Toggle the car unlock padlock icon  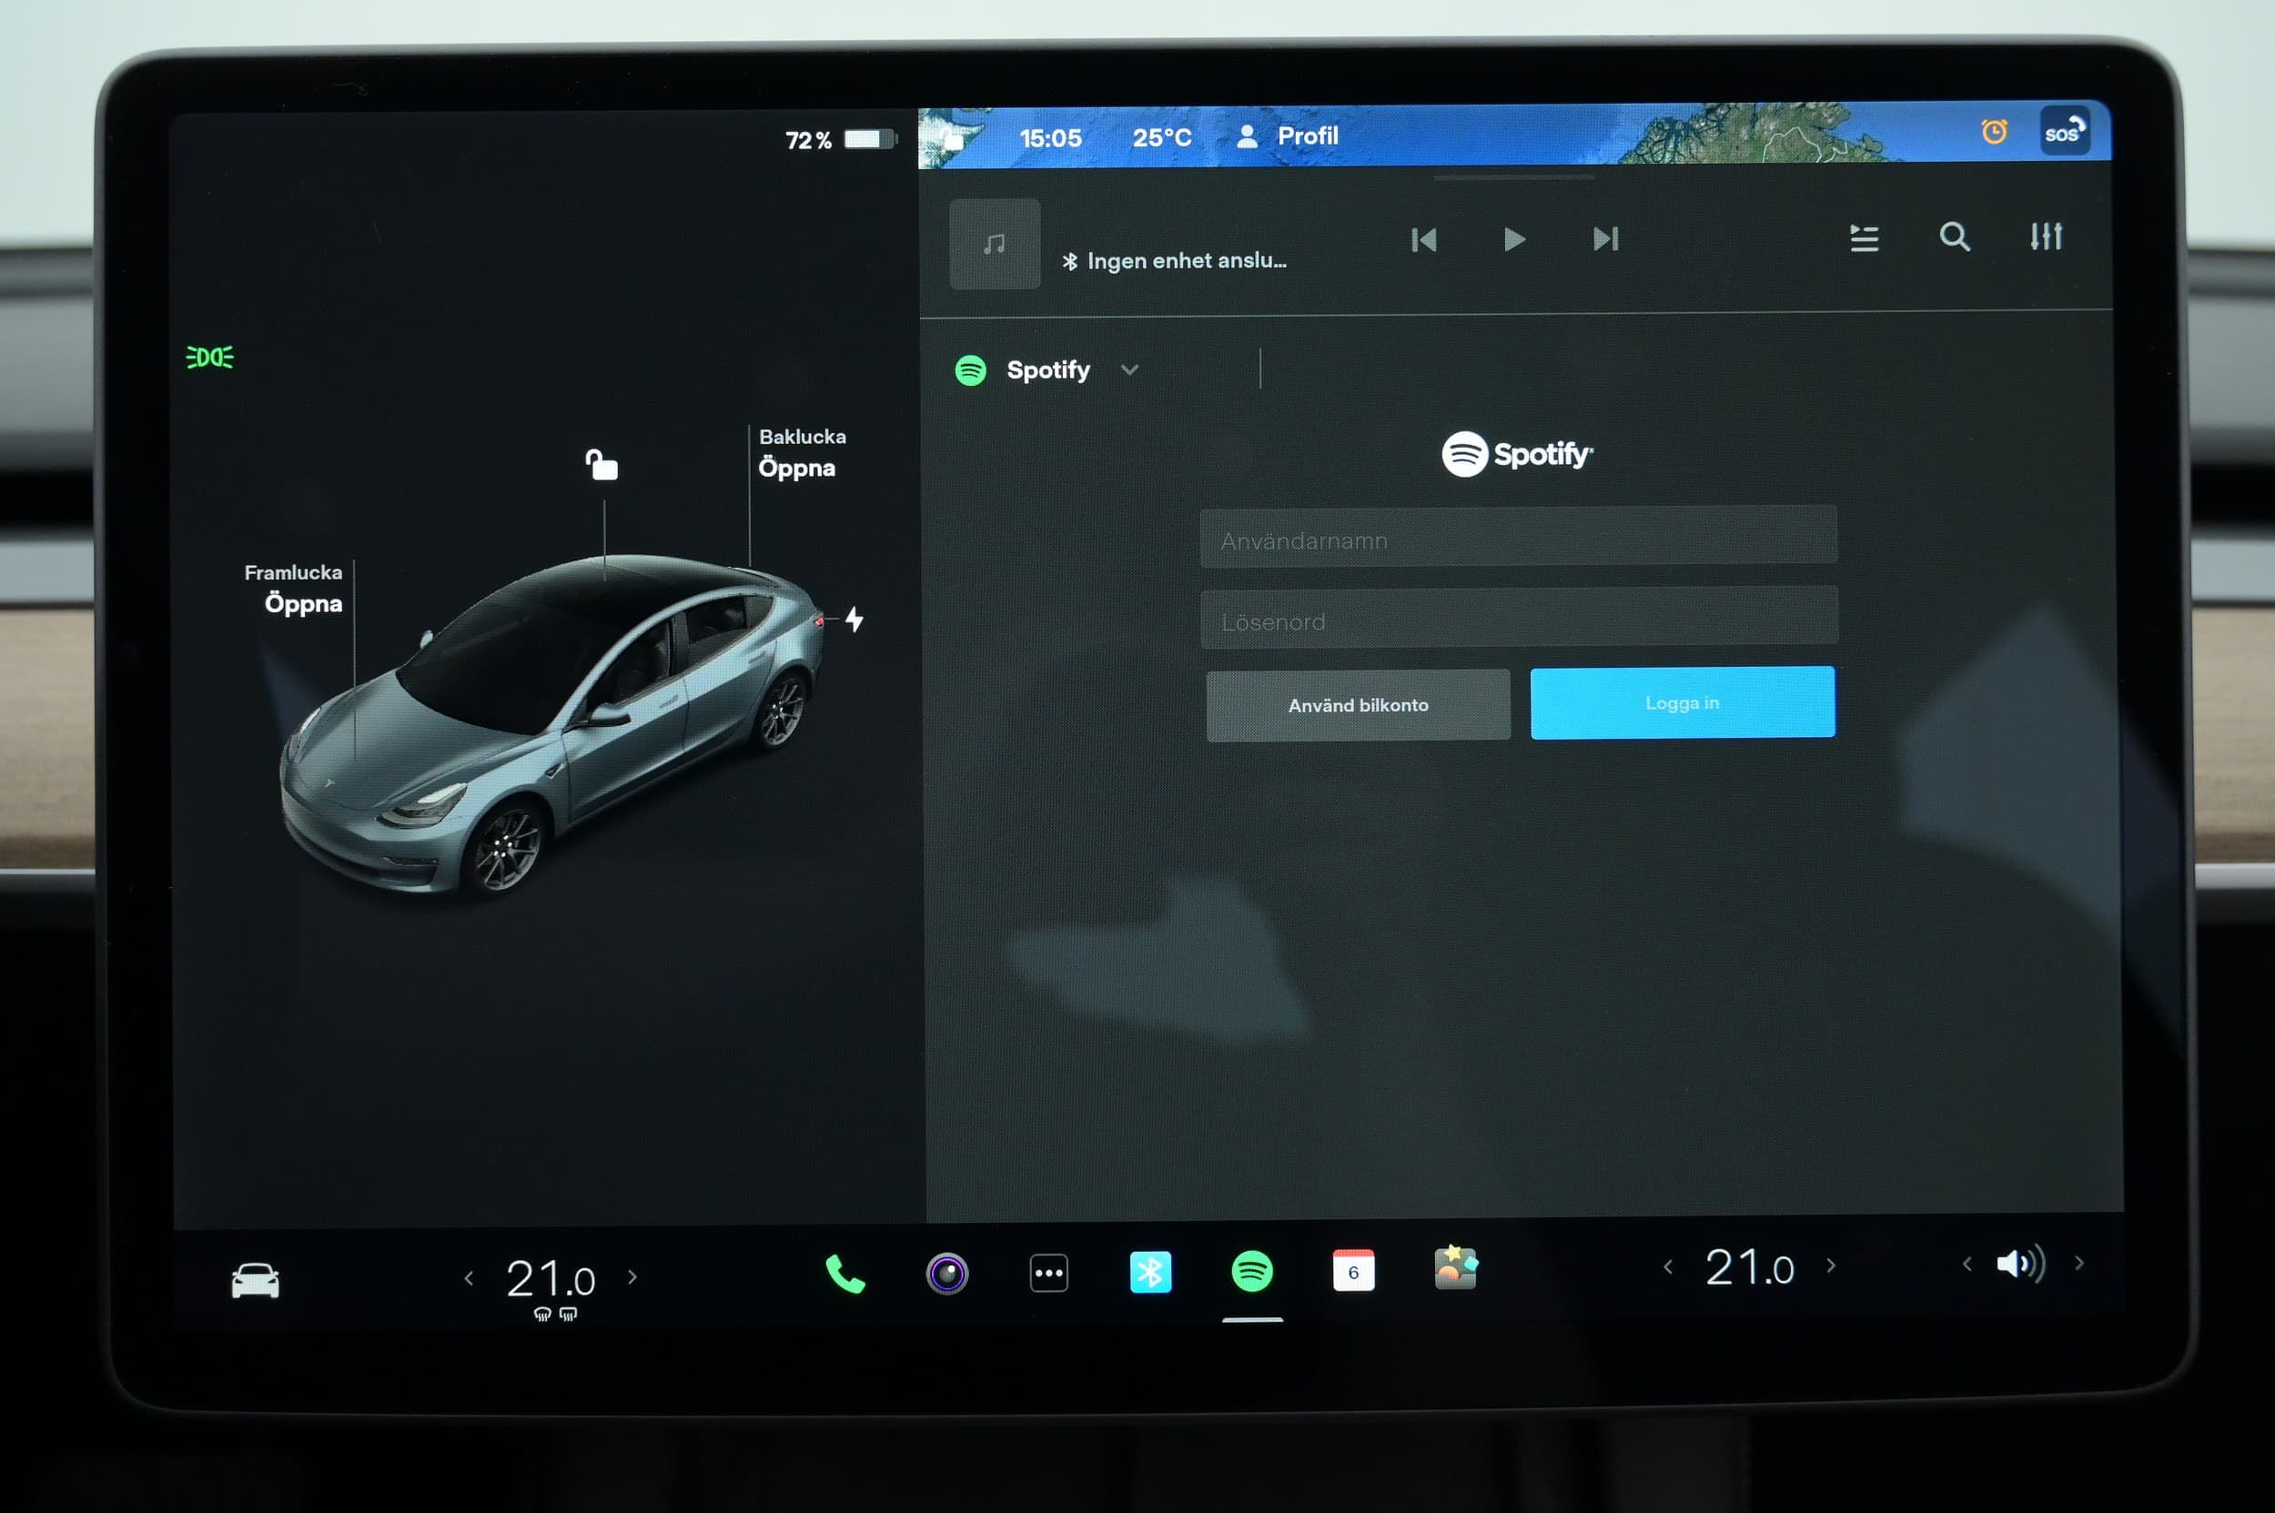coord(602,464)
